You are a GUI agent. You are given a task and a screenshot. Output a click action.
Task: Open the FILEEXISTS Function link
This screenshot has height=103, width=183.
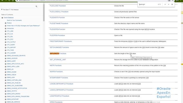pos(57,17)
